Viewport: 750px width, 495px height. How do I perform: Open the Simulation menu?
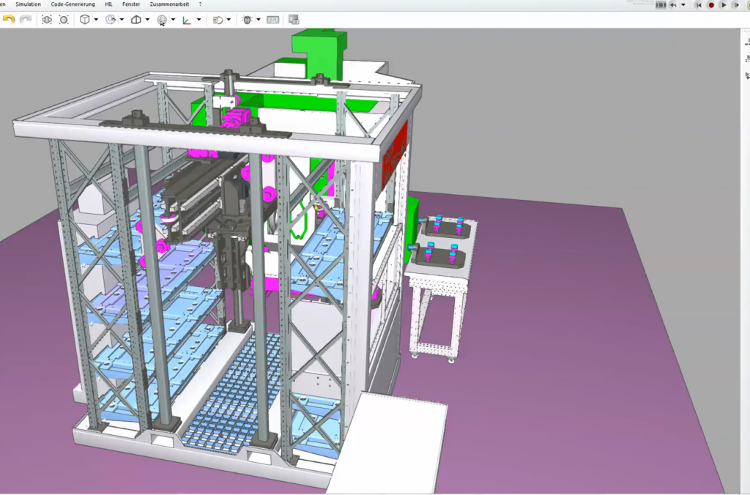pos(29,4)
